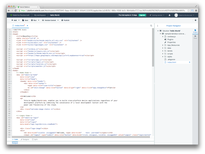Switch to Designer view tab
Viewport: 205px width, 154px height.
click(25, 139)
